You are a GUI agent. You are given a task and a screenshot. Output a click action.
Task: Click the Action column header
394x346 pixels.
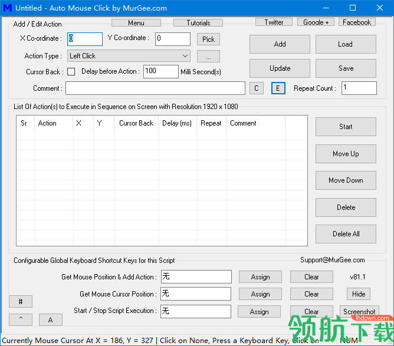(x=54, y=123)
